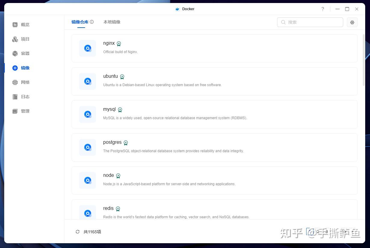The width and height of the screenshot is (370, 248).
Task: Click the 概览 chart icon
Action: [x=15, y=25]
